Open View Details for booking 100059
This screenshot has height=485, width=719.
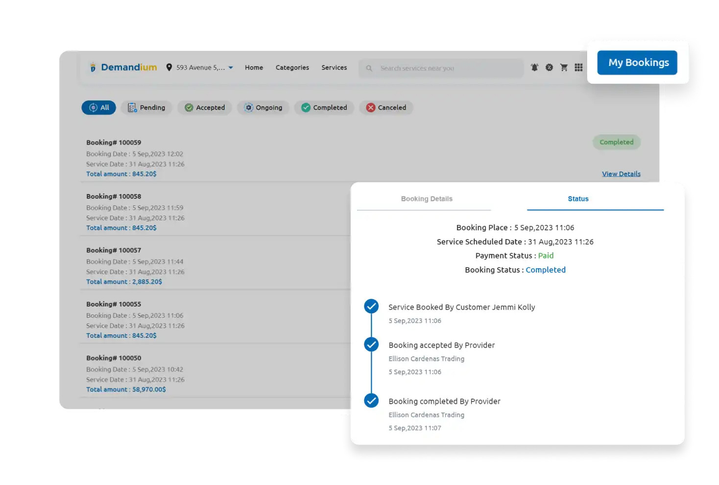tap(621, 174)
